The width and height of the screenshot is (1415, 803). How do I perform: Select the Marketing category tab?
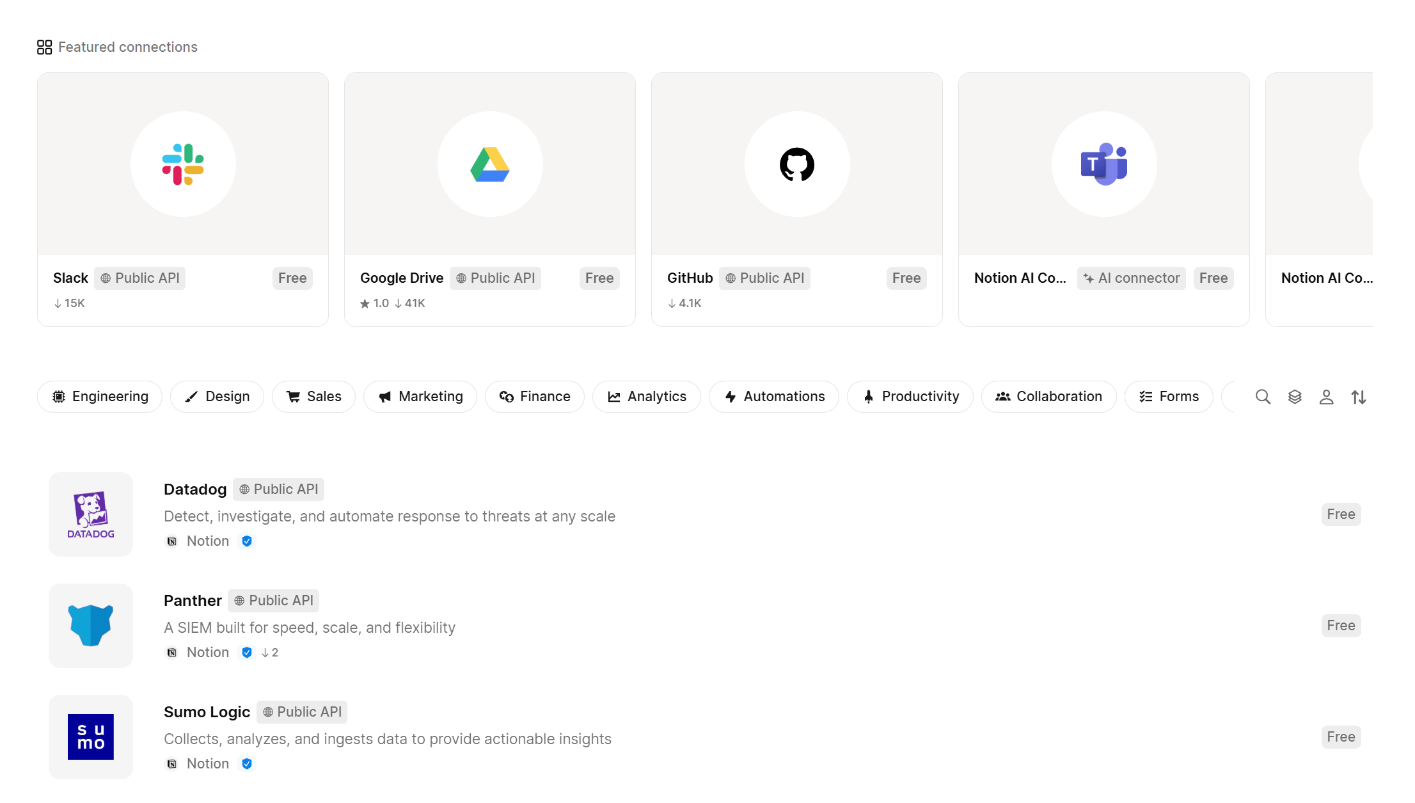click(x=420, y=397)
